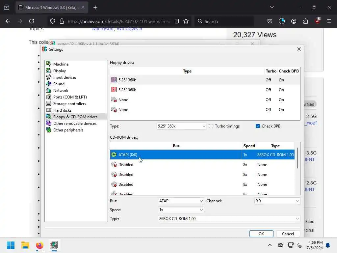This screenshot has width=337, height=253.
Task: Open File Explorer from taskbar
Action: pos(25,245)
